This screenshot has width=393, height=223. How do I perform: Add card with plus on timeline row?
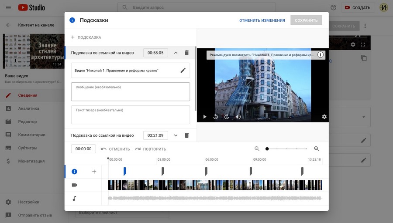[x=94, y=172]
